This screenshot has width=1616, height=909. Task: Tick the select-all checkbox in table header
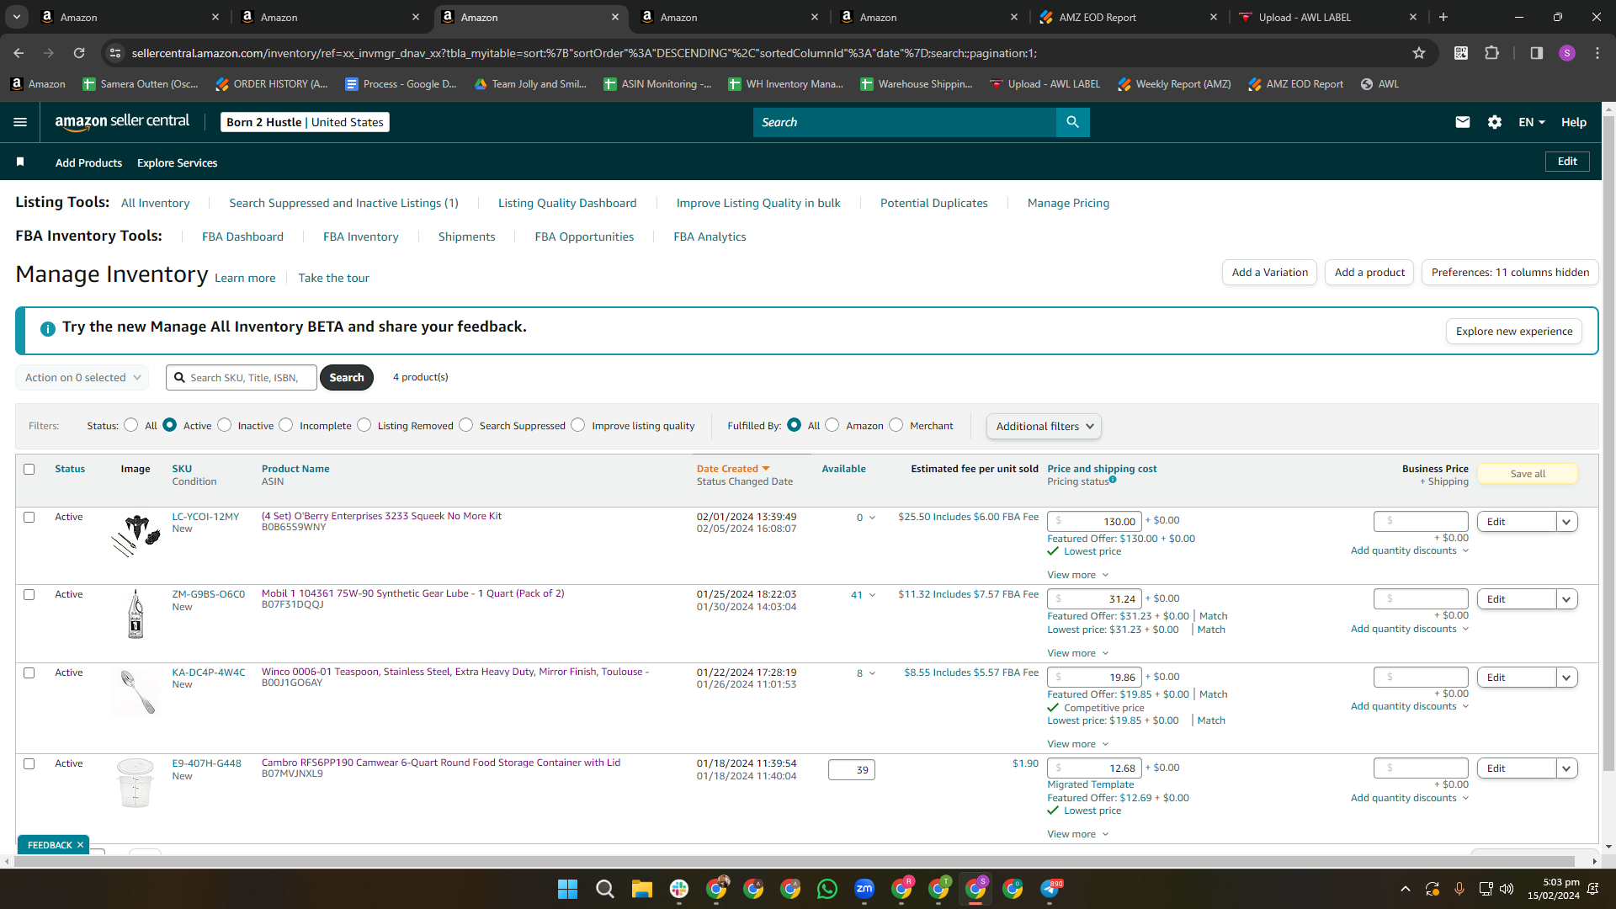(29, 469)
